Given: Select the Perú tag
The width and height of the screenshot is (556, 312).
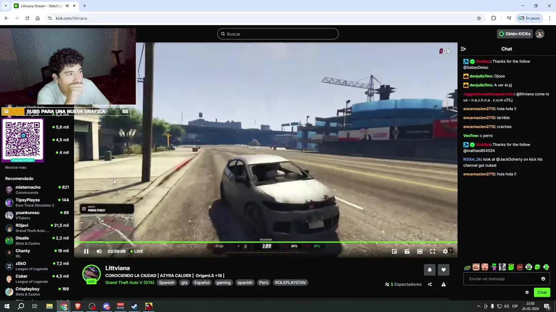Looking at the screenshot, I should [x=264, y=283].
